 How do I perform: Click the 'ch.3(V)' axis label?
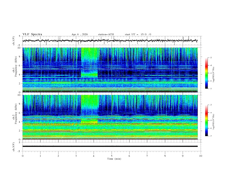14,147
